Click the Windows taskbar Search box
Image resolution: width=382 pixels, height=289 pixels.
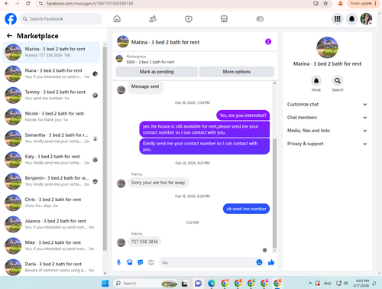pos(145,283)
